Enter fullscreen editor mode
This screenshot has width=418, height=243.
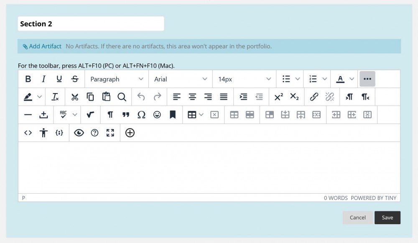[x=110, y=133]
